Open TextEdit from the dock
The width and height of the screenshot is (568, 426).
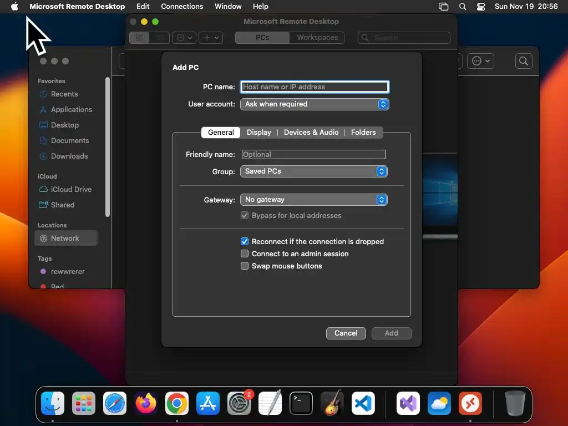(x=270, y=403)
